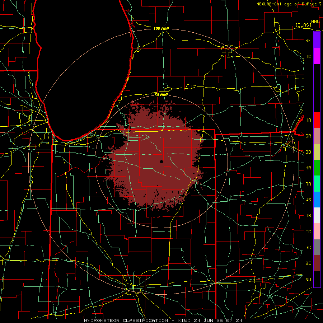Click the RF purple legend swatch
The image size is (323, 323).
point(317,40)
